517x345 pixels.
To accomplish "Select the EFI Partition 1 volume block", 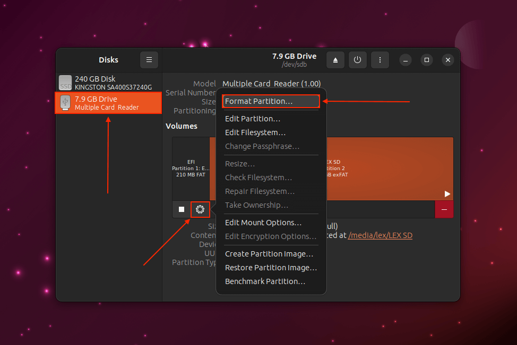I will pos(191,169).
